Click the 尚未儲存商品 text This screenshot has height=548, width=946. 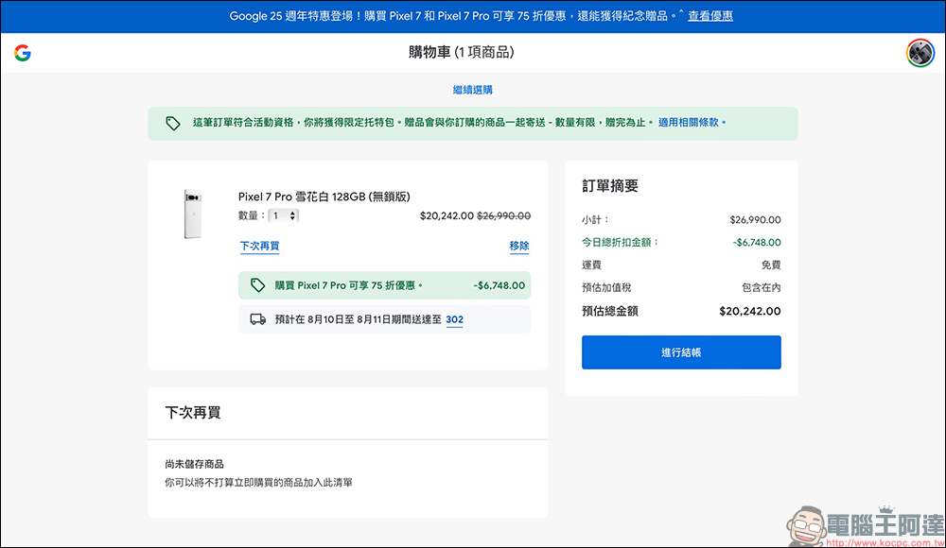[194, 464]
